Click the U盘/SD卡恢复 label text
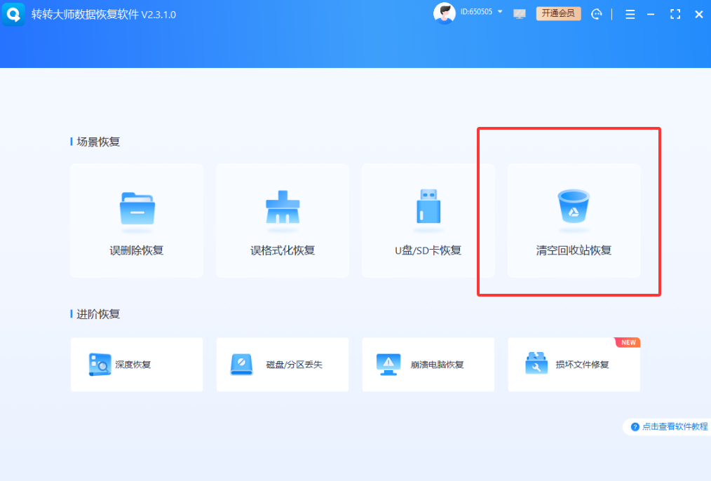Screen dimensions: 711x481 [x=428, y=250]
